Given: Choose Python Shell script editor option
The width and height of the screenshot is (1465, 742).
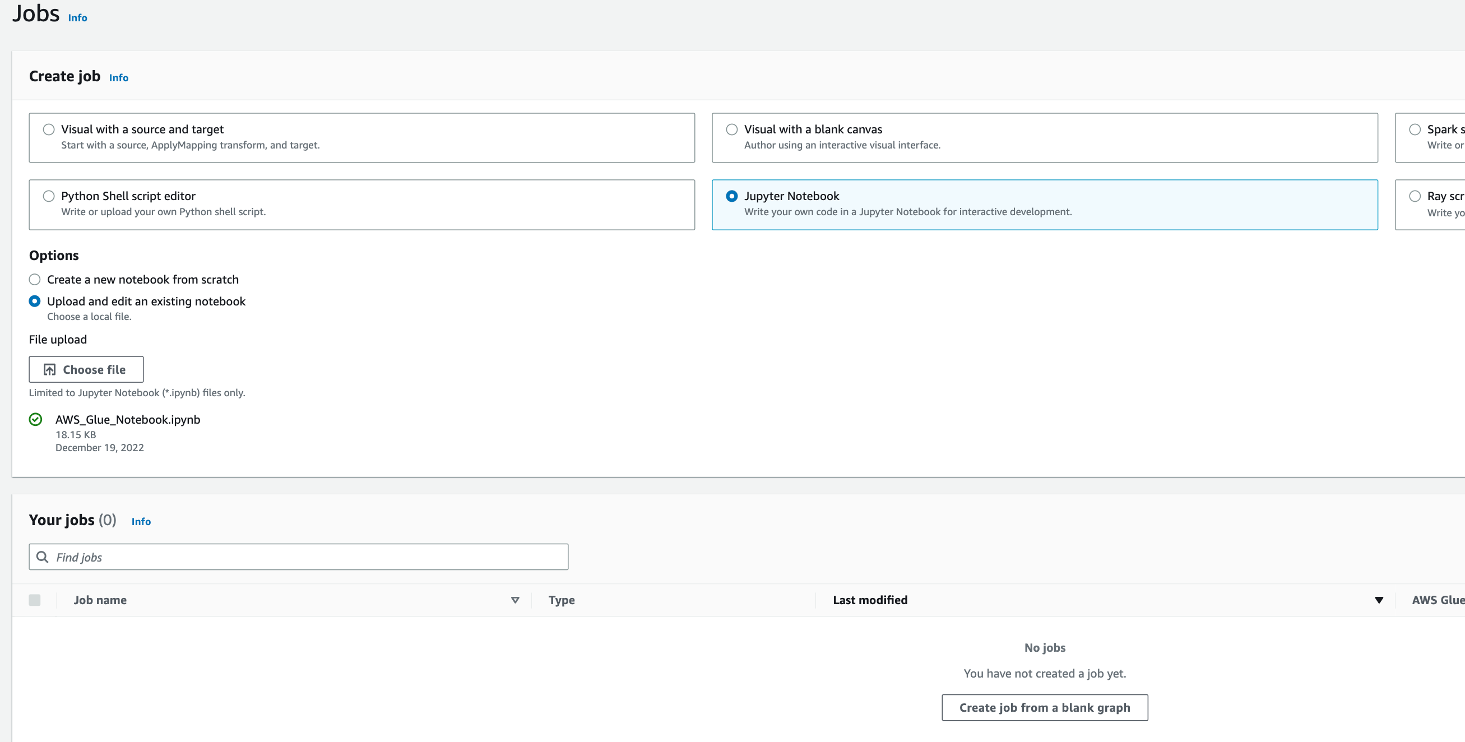Looking at the screenshot, I should (49, 196).
